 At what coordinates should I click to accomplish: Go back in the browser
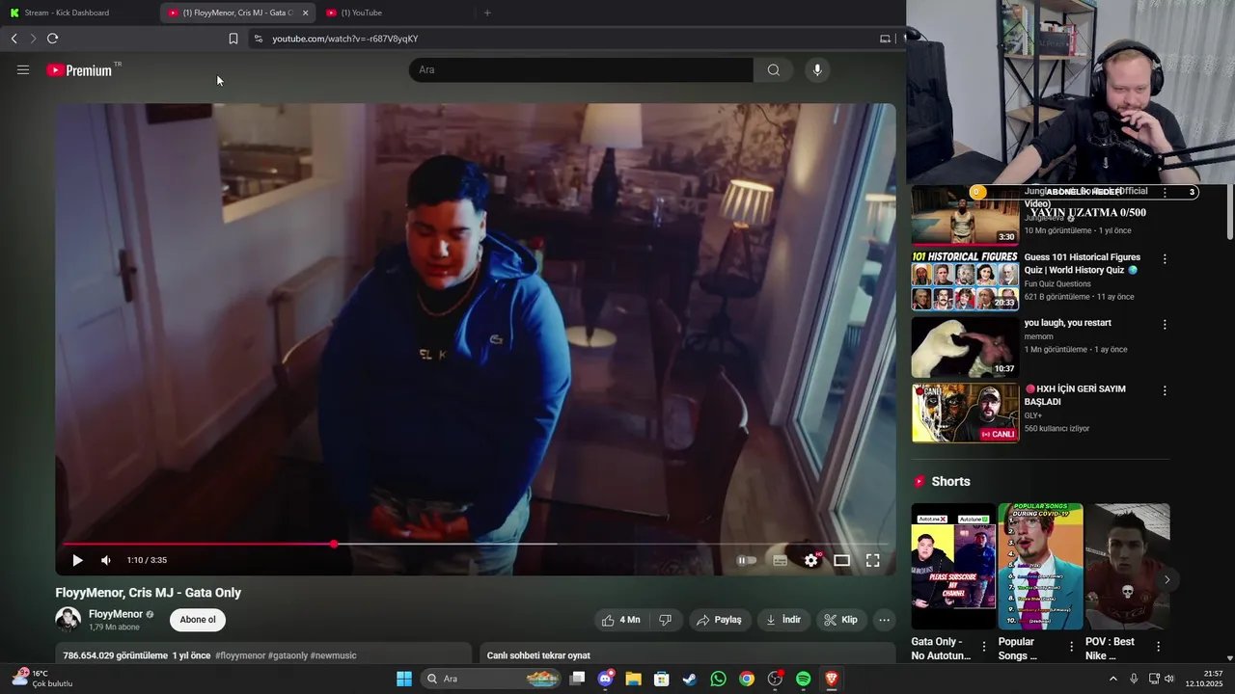click(14, 39)
